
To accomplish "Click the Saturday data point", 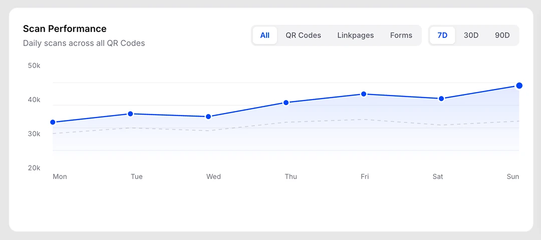I will tap(441, 99).
